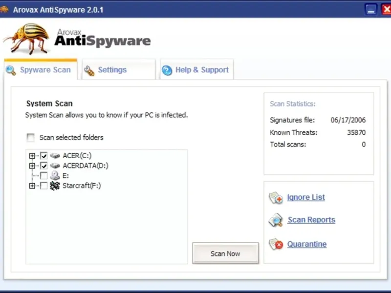Click the question mark Help icon
This screenshot has height=293, width=391.
[x=167, y=70]
